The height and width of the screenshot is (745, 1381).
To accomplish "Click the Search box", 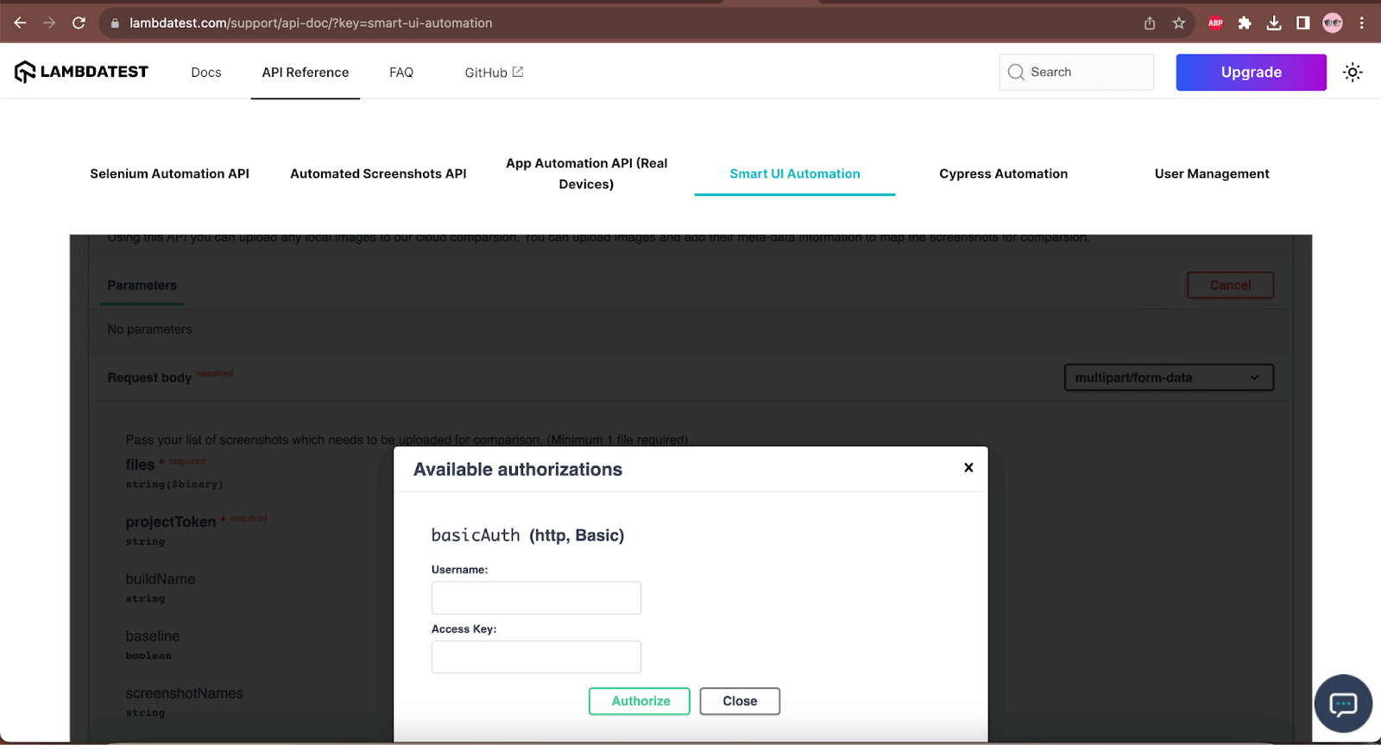I will [1076, 73].
